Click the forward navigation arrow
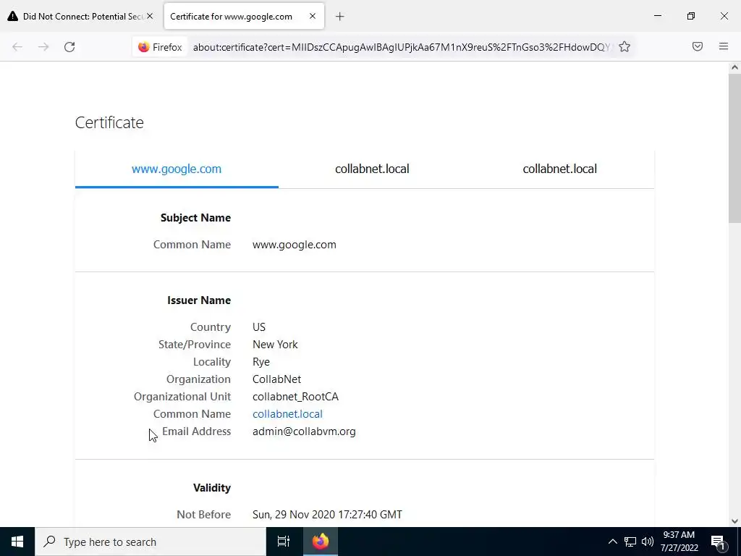 pyautogui.click(x=43, y=47)
